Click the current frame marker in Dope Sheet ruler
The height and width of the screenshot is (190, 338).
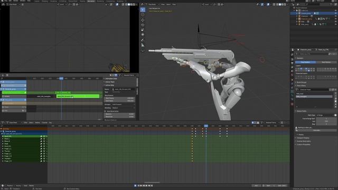coord(206,126)
